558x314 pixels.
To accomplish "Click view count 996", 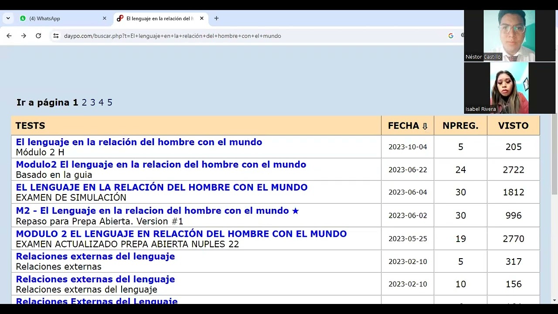I will tap(514, 215).
